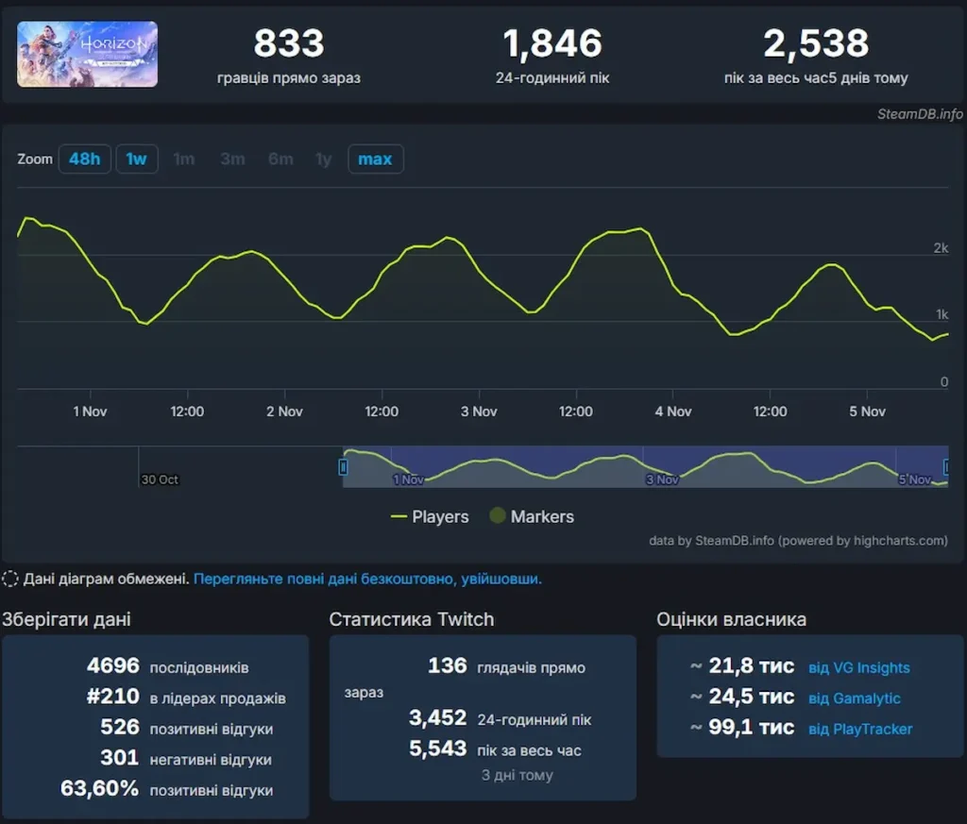Click the 136 Twitch viewers value

click(447, 665)
